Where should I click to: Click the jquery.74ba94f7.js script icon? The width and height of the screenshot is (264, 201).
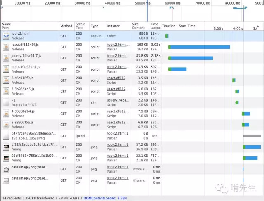coord(6,58)
